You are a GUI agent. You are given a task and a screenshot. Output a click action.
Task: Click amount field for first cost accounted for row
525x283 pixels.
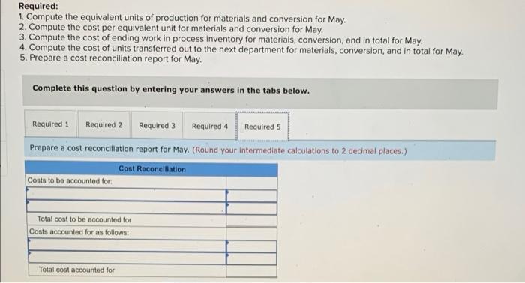click(252, 246)
